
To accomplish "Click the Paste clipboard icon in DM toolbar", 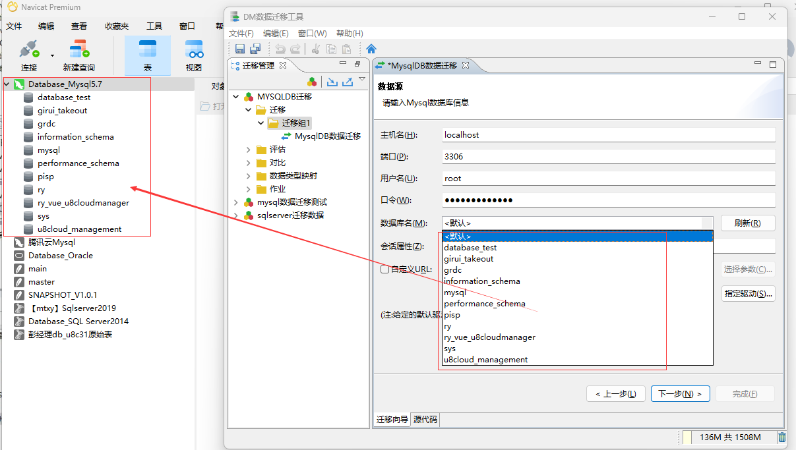I will (x=346, y=49).
